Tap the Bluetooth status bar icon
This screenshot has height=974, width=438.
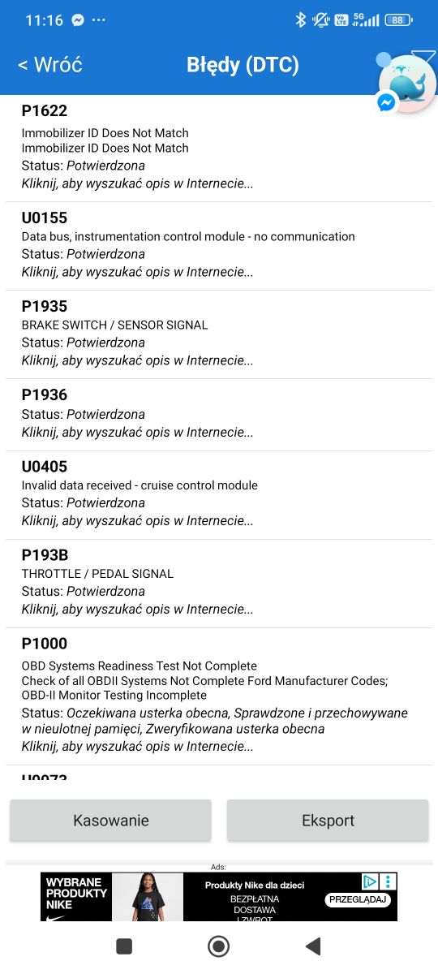pos(300,20)
